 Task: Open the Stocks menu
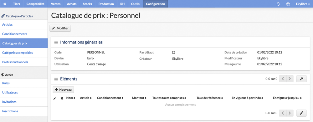tap(87, 4)
